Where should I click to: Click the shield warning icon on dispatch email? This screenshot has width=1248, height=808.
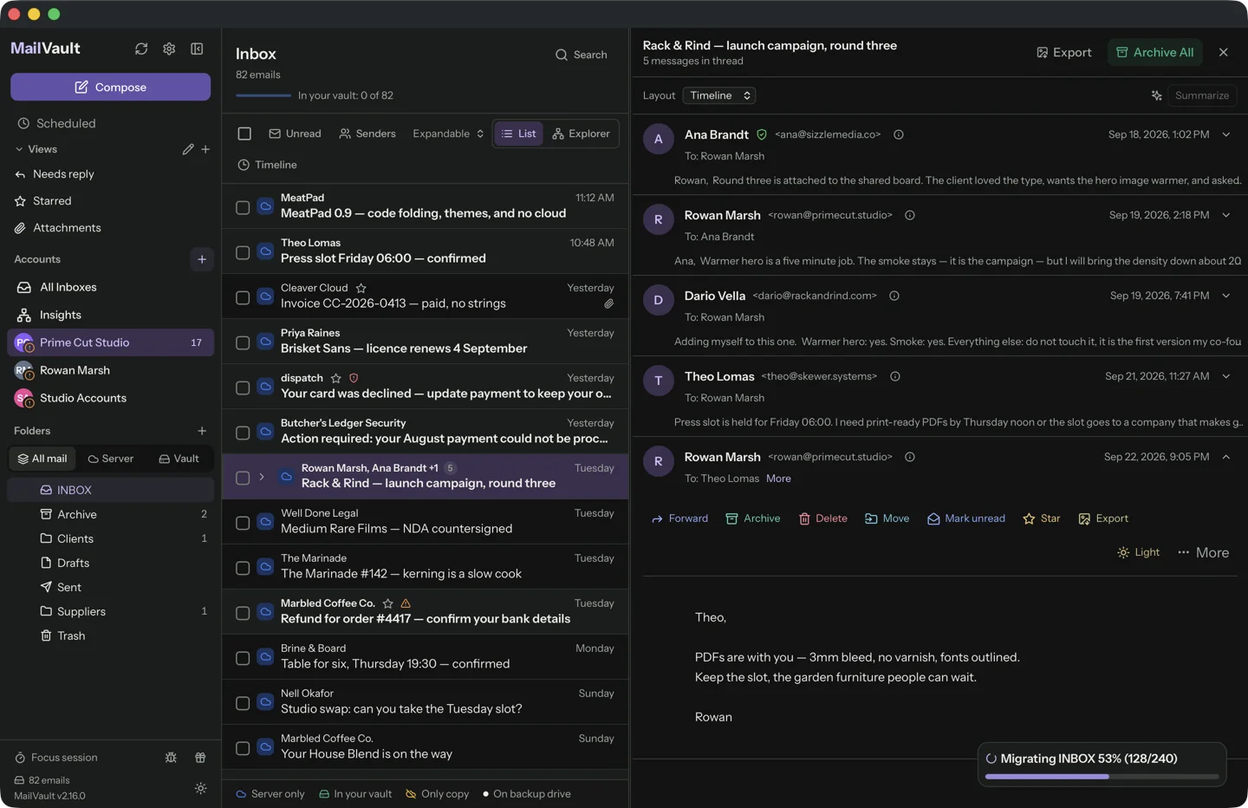[x=354, y=378]
